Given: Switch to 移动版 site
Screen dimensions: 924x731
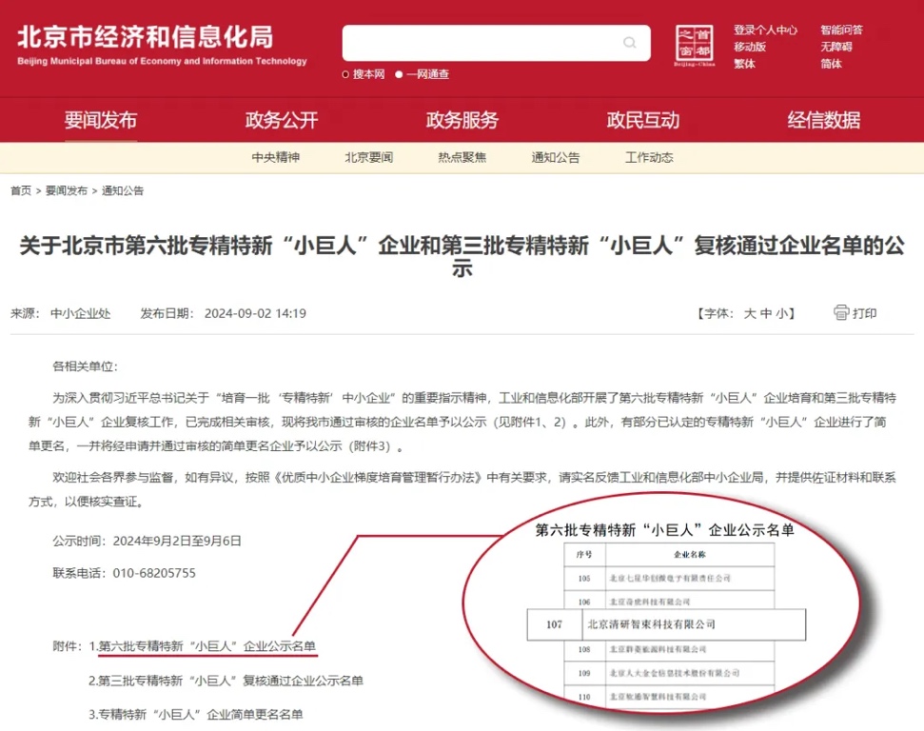Looking at the screenshot, I should [750, 47].
